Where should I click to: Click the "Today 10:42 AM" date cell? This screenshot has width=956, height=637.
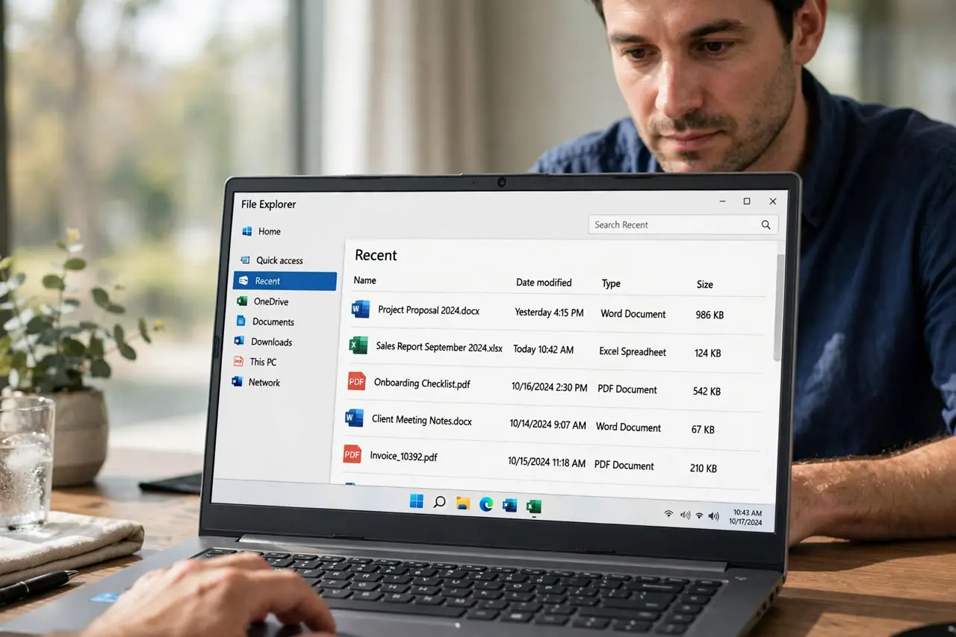[x=543, y=350]
